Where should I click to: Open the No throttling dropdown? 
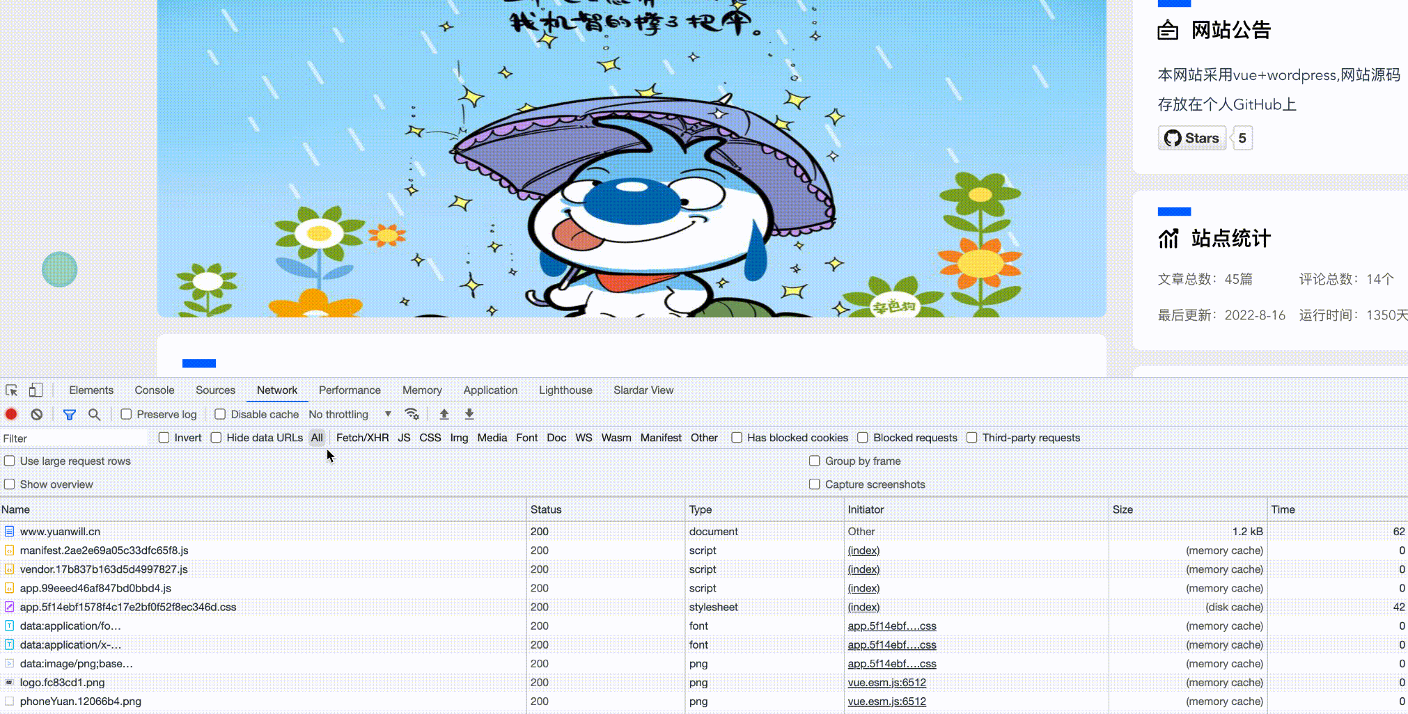click(x=350, y=414)
